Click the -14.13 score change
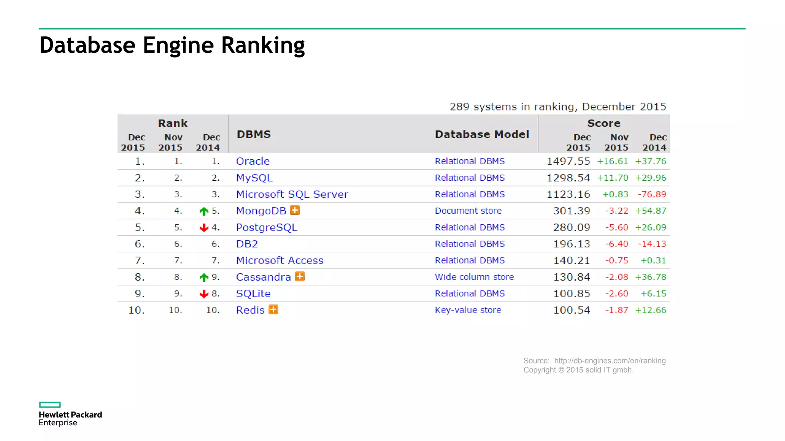Image resolution: width=785 pixels, height=441 pixels. click(652, 244)
